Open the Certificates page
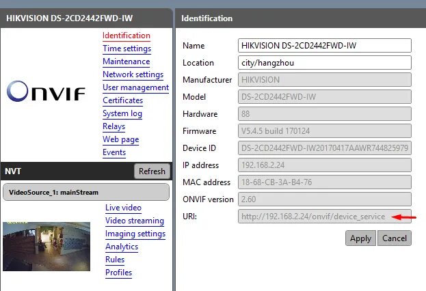The width and height of the screenshot is (426, 291). point(123,100)
